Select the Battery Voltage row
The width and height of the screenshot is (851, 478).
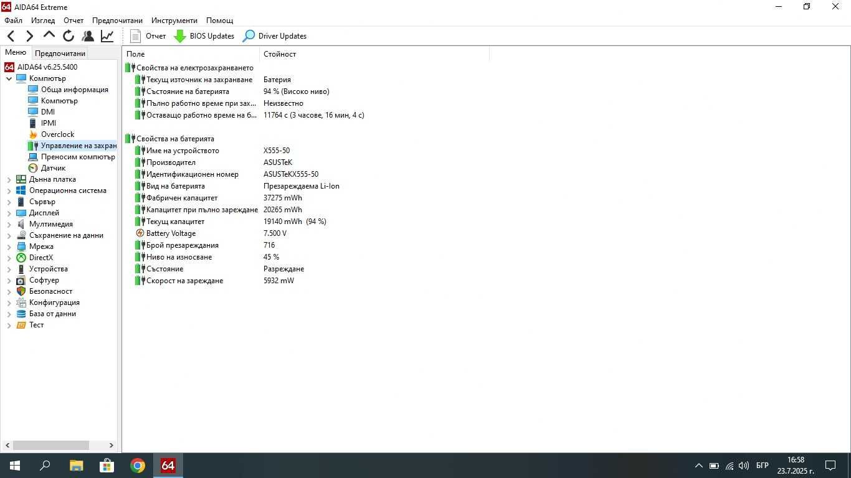coord(211,233)
